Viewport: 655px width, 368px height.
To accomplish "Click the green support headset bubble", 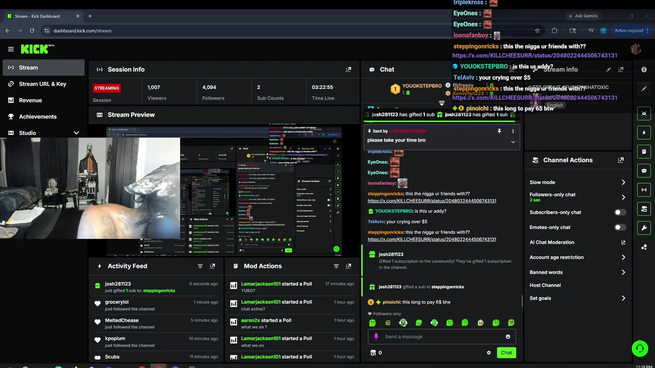I will pyautogui.click(x=640, y=349).
